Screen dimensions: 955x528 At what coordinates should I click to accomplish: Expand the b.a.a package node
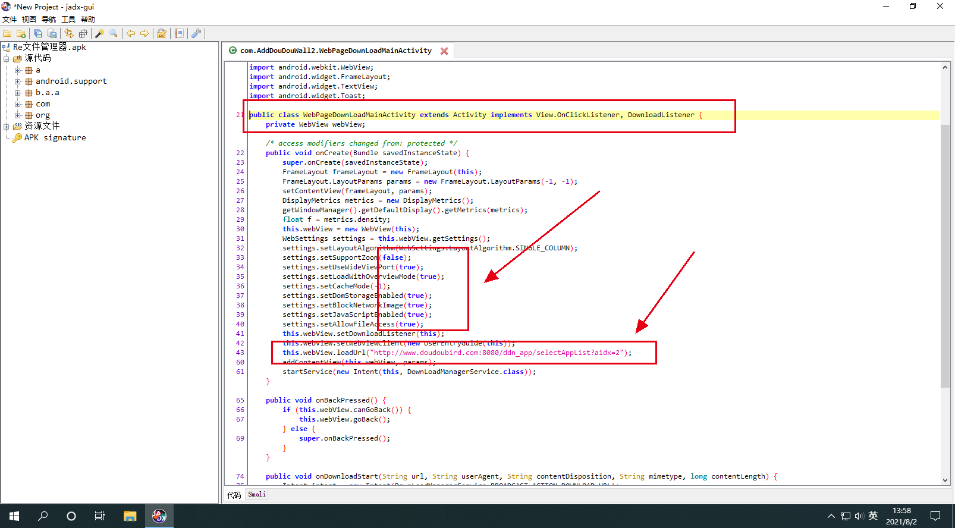pyautogui.click(x=18, y=93)
